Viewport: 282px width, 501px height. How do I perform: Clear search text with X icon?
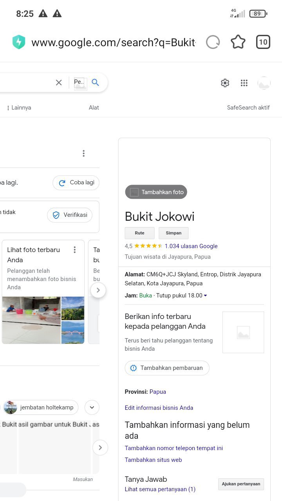pyautogui.click(x=59, y=83)
